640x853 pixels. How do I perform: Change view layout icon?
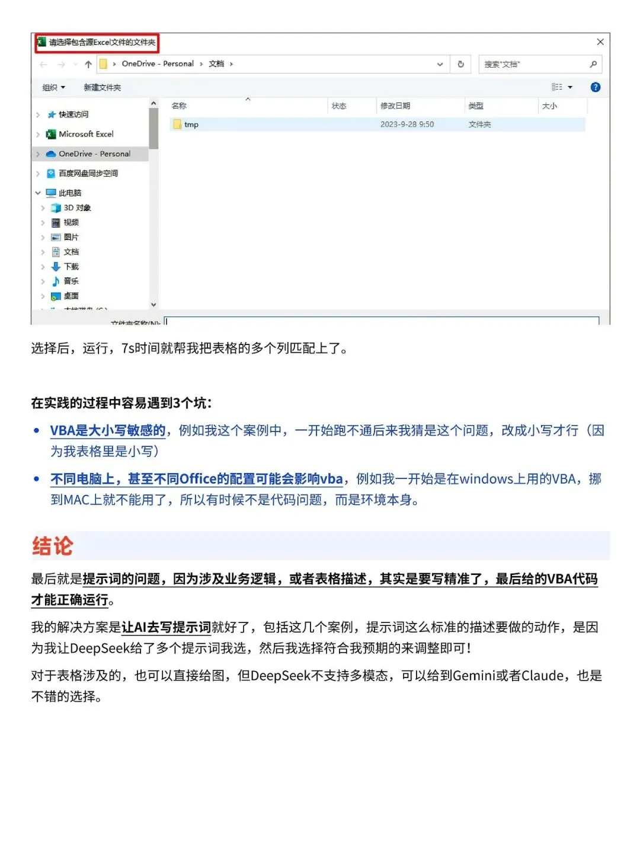(x=557, y=87)
